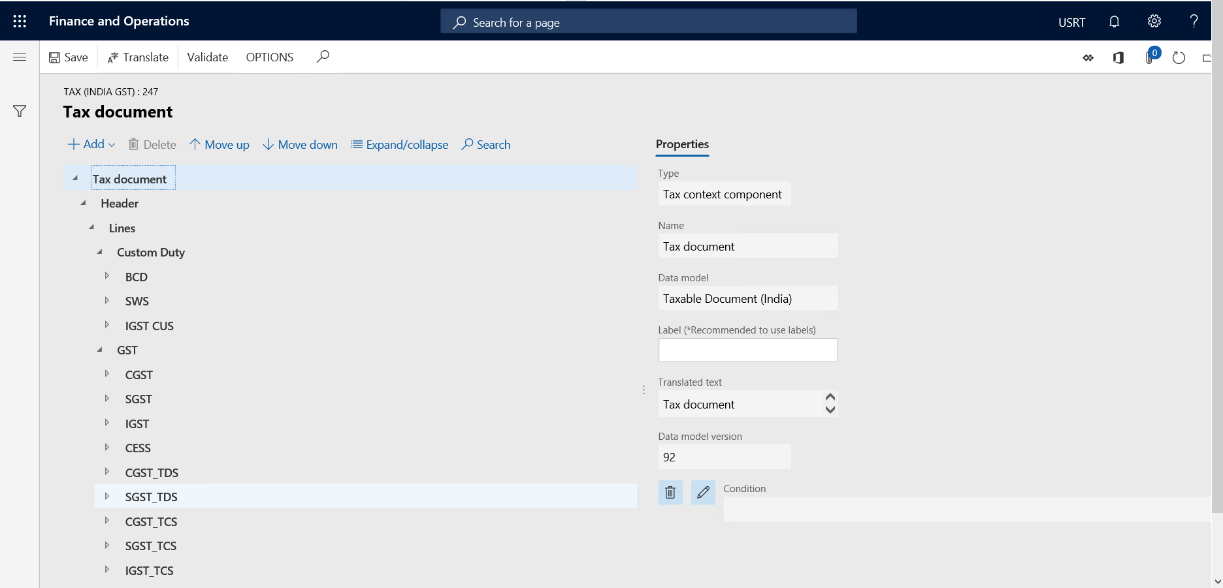
Task: Click Validate in the action bar
Action: click(208, 57)
